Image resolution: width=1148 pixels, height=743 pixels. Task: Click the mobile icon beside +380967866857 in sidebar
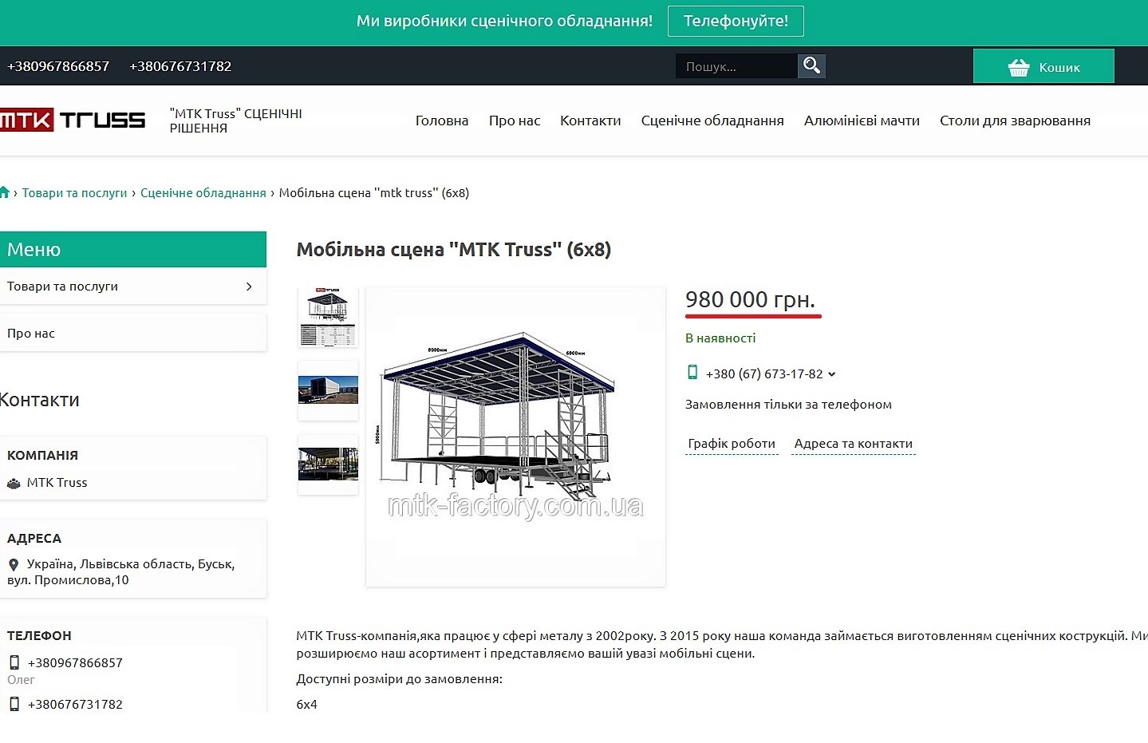coord(14,662)
